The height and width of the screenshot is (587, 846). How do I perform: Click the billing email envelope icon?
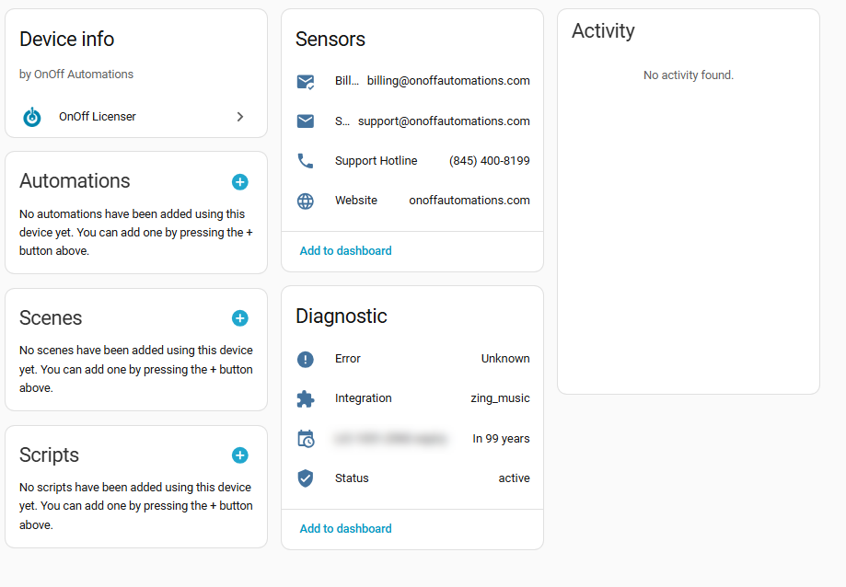pos(306,81)
